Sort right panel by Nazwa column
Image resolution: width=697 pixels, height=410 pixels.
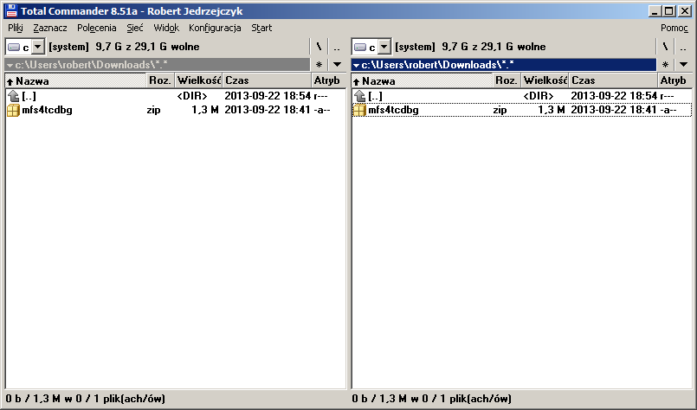(x=422, y=80)
